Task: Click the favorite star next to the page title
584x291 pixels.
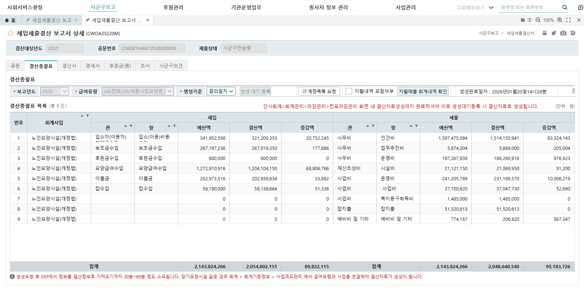Action: [10, 33]
